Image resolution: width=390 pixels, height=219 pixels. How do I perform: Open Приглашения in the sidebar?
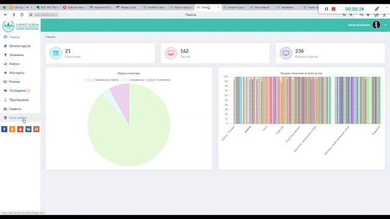click(19, 100)
